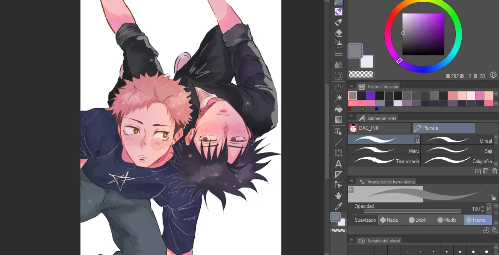Click the duplicate subtool icon
Image resolution: width=499 pixels, height=255 pixels.
(486, 171)
